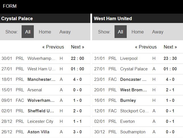The width and height of the screenshot is (183, 139).
Task: Open the 30/12 Southampton match row
Action: coord(138,132)
